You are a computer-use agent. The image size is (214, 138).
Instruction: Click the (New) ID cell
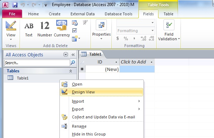102,69
